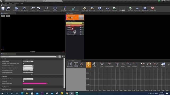Toggle the Spawn module enabled checkbox
170x95 pixels.
click(x=81, y=25)
